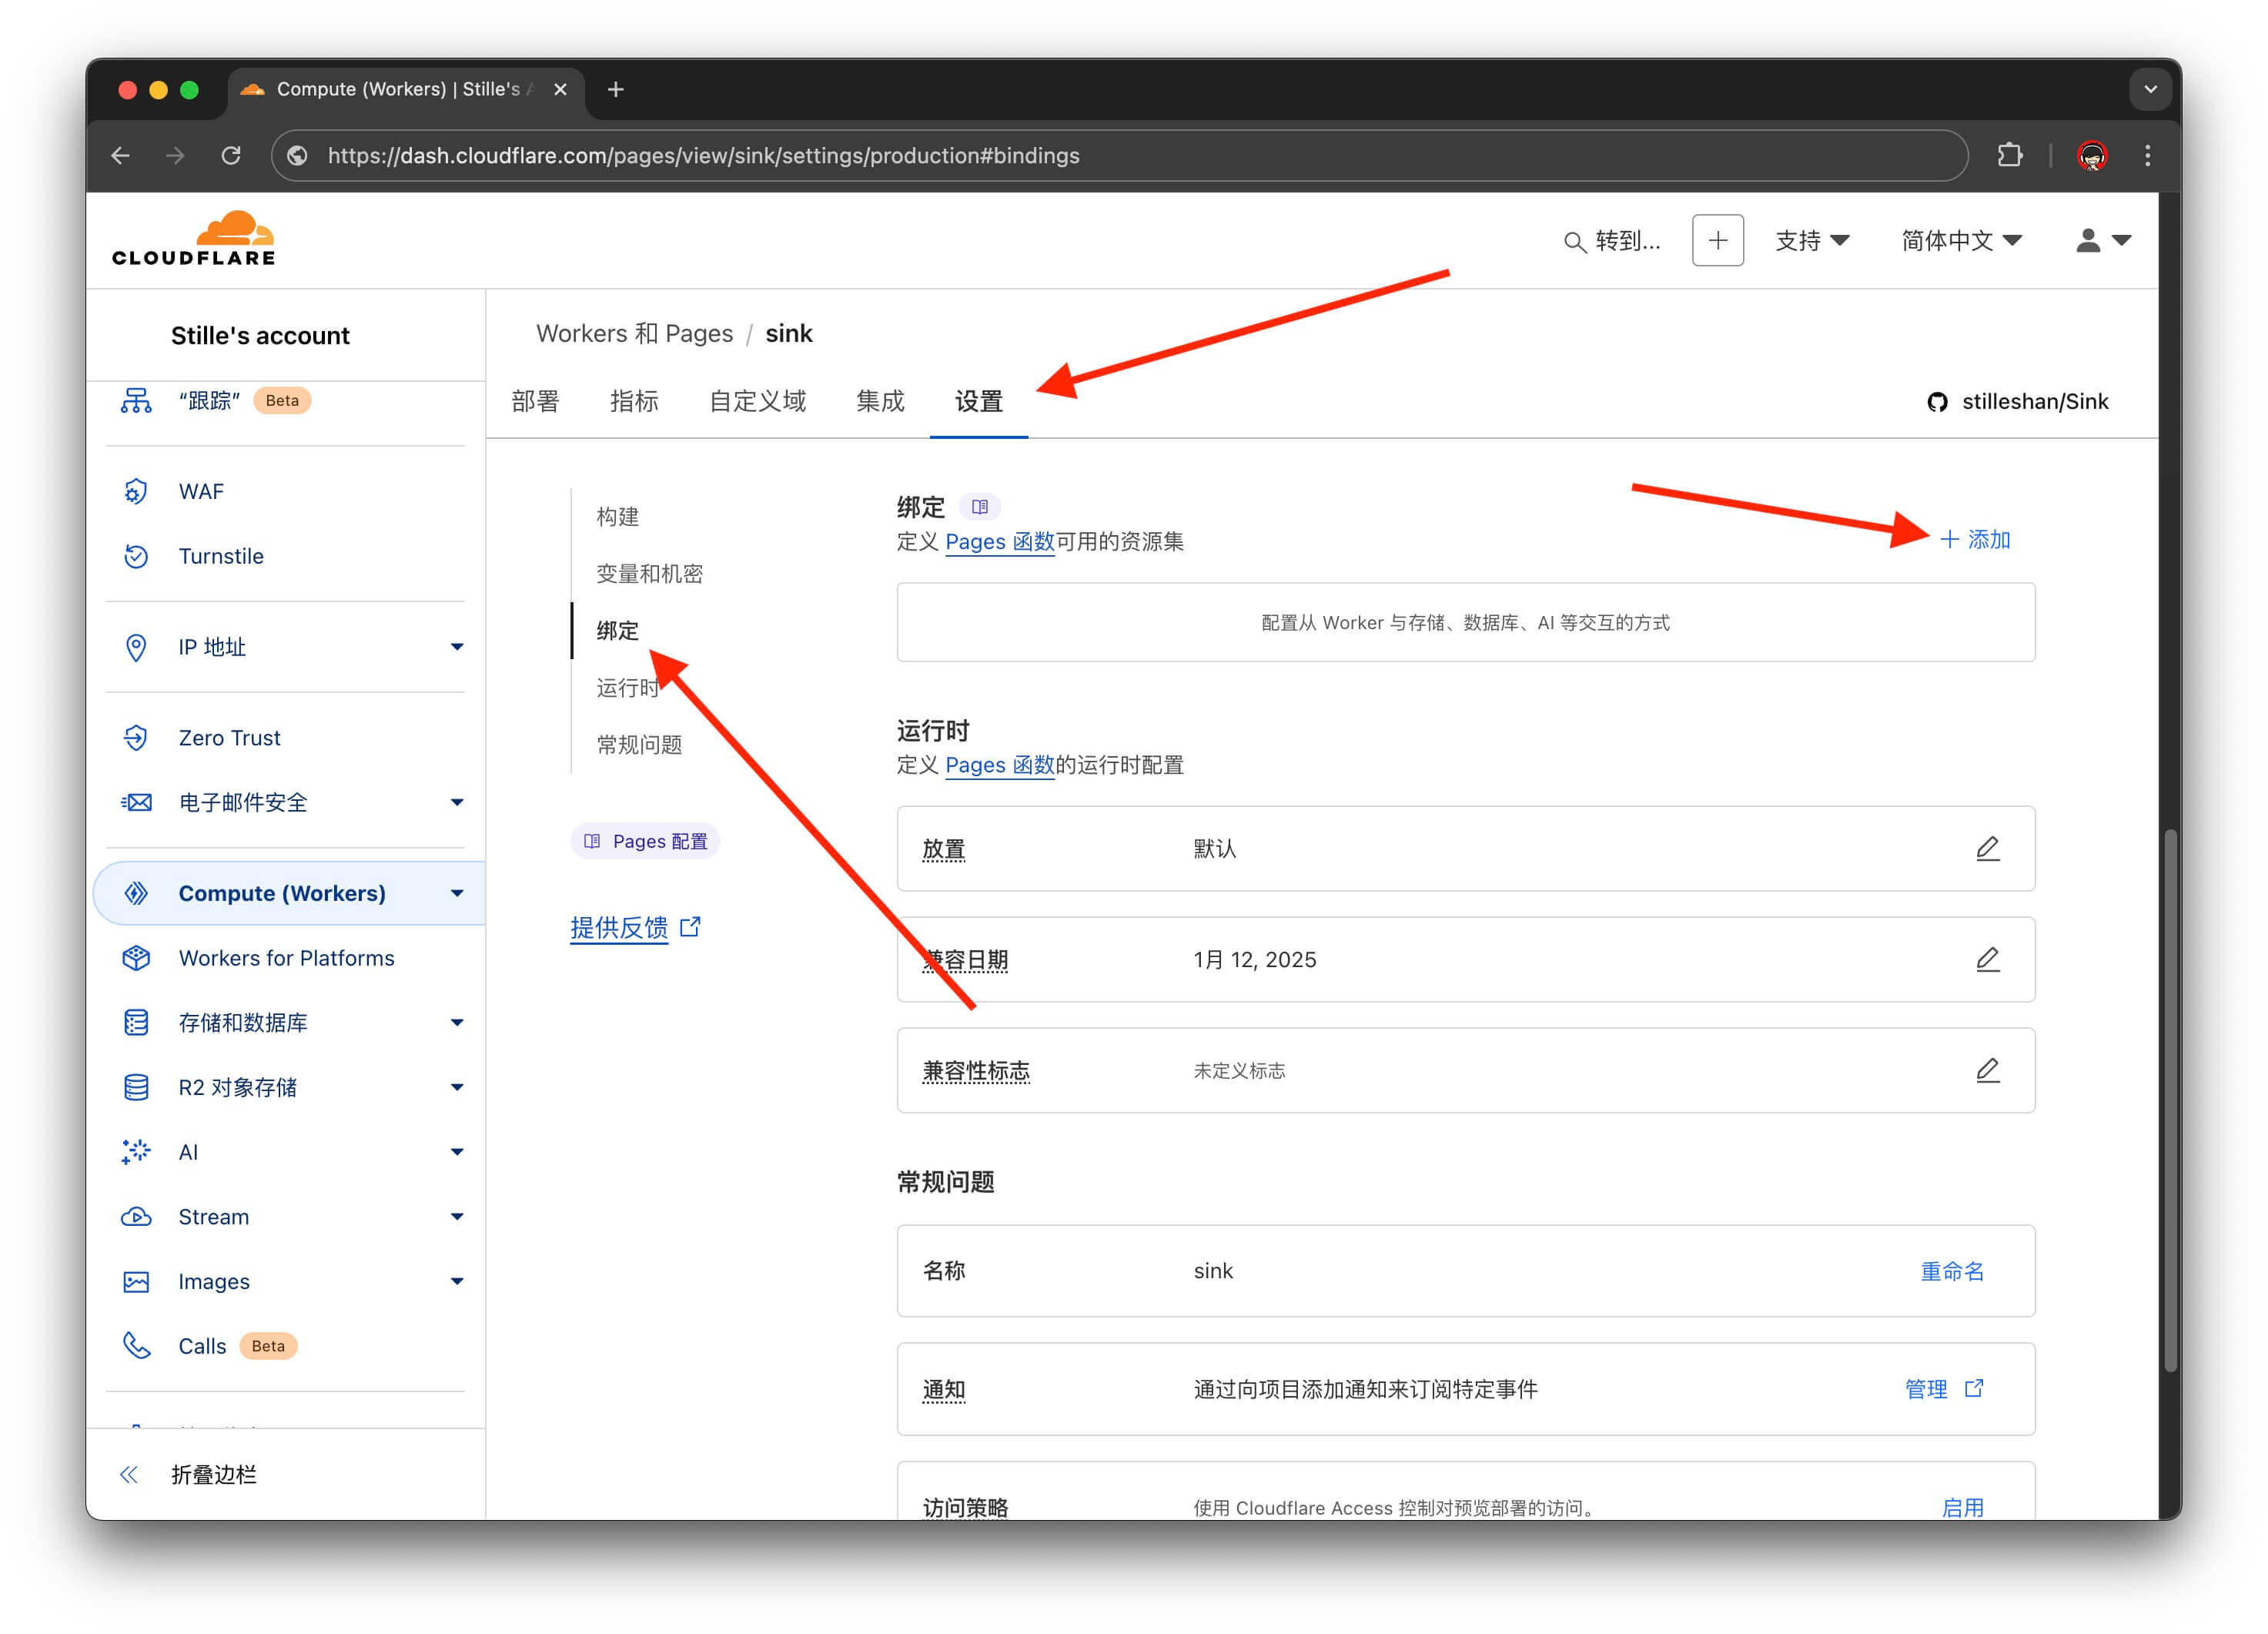Switch to the 部署 tab
The width and height of the screenshot is (2268, 1634).
[535, 402]
